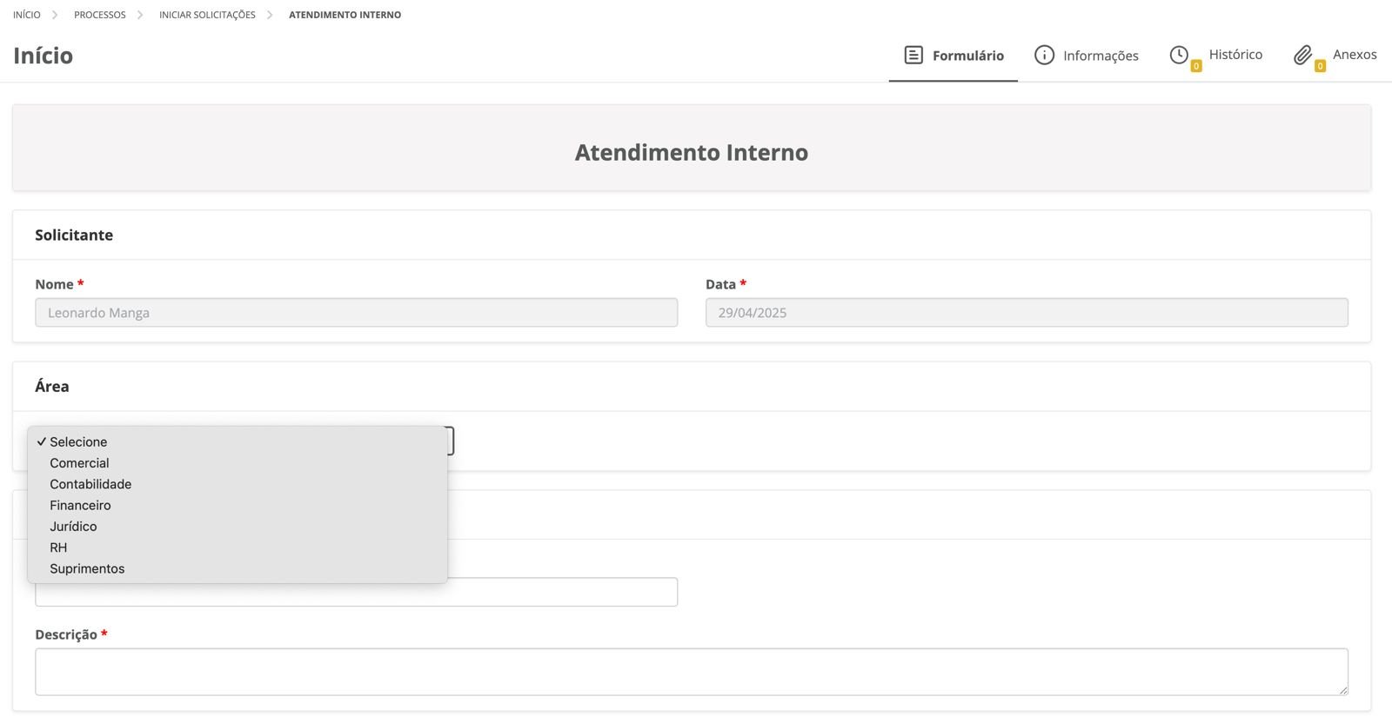Click ATENDIMENTO INTERNO breadcrumb
The width and height of the screenshot is (1392, 723).
pos(345,15)
